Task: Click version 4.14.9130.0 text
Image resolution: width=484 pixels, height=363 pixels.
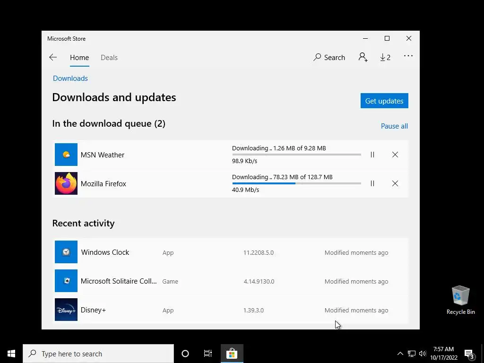Action: 259,282
